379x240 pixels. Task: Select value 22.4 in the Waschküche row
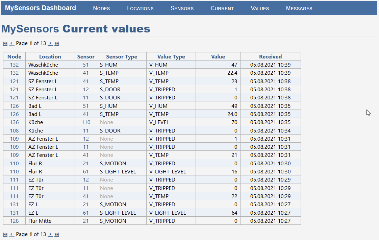point(232,73)
